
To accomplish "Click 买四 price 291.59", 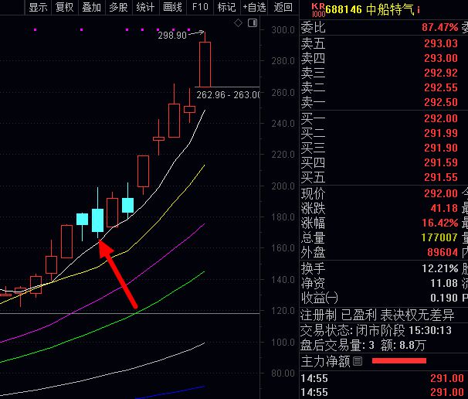I will pyautogui.click(x=441, y=162).
